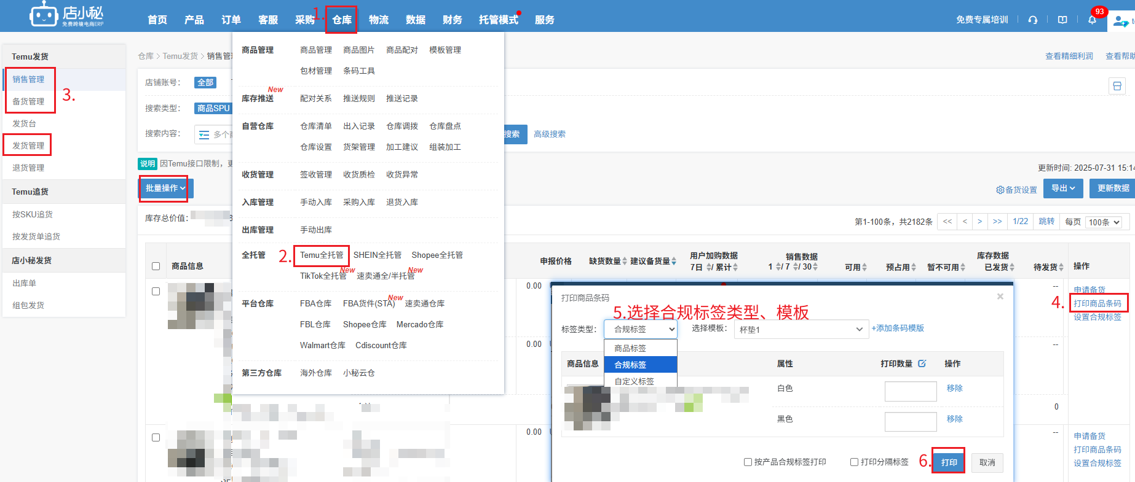Click 移除 link for 白色 variant
Image resolution: width=1135 pixels, height=482 pixels.
954,388
